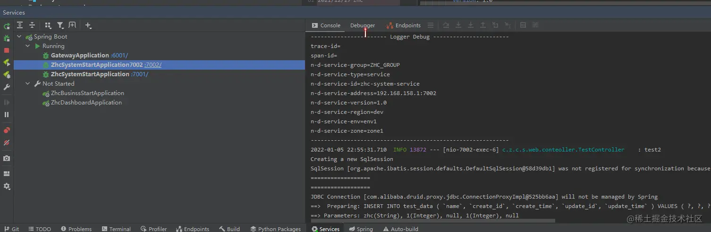711x232 pixels.
Task: Open the bottom bar Endpoints tool window
Action: pyautogui.click(x=193, y=229)
